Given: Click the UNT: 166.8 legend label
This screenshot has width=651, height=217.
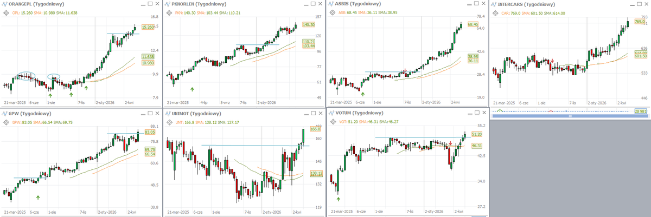Looking at the screenshot, I should pyautogui.click(x=184, y=122).
